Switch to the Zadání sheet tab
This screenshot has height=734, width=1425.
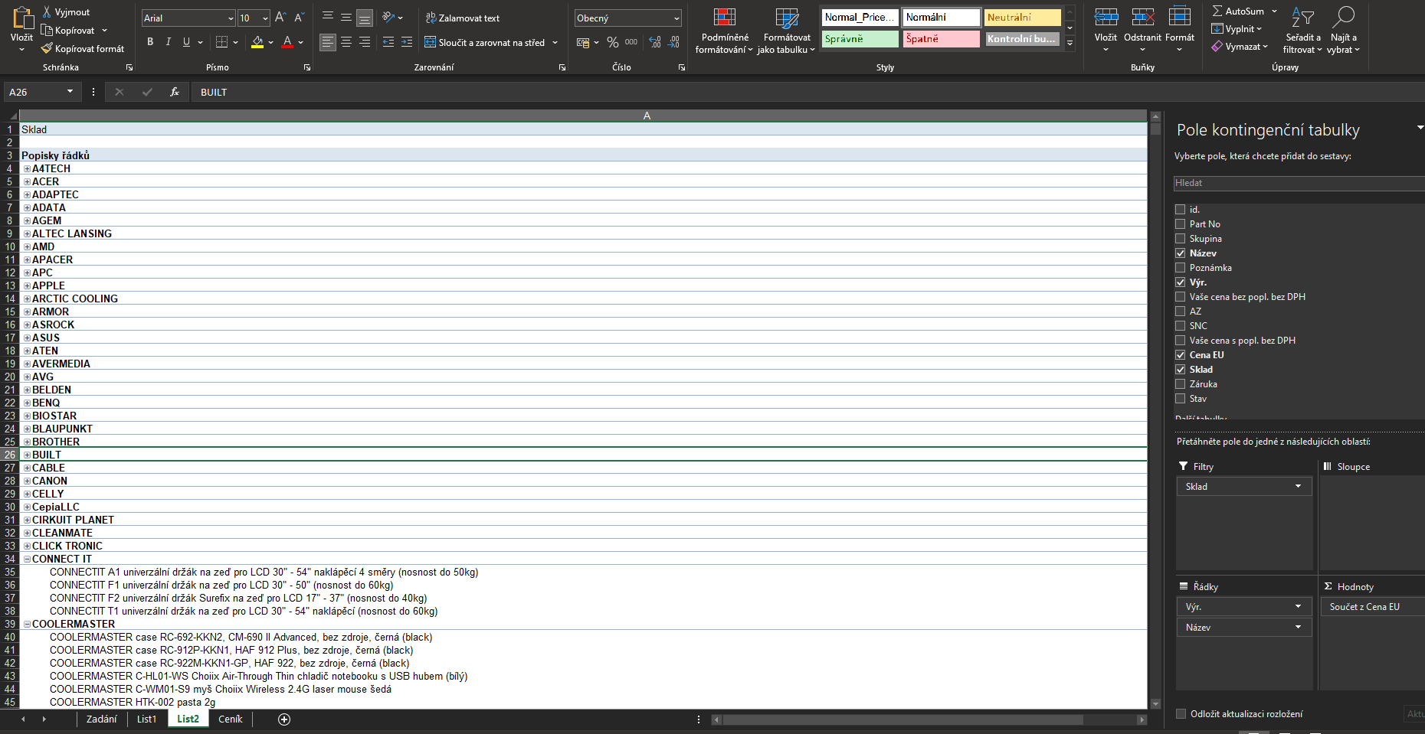(101, 719)
